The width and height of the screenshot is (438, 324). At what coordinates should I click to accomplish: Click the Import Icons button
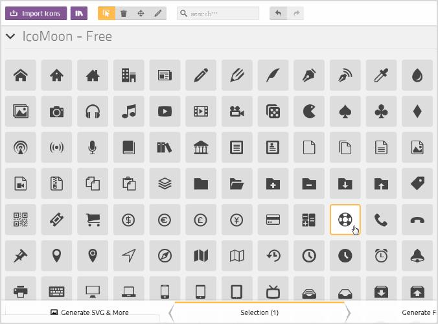(x=36, y=14)
